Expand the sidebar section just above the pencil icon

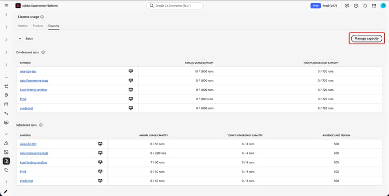pos(6,181)
